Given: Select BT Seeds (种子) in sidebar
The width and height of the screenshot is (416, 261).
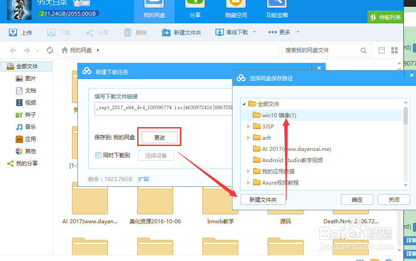Looking at the screenshot, I should (x=26, y=115).
